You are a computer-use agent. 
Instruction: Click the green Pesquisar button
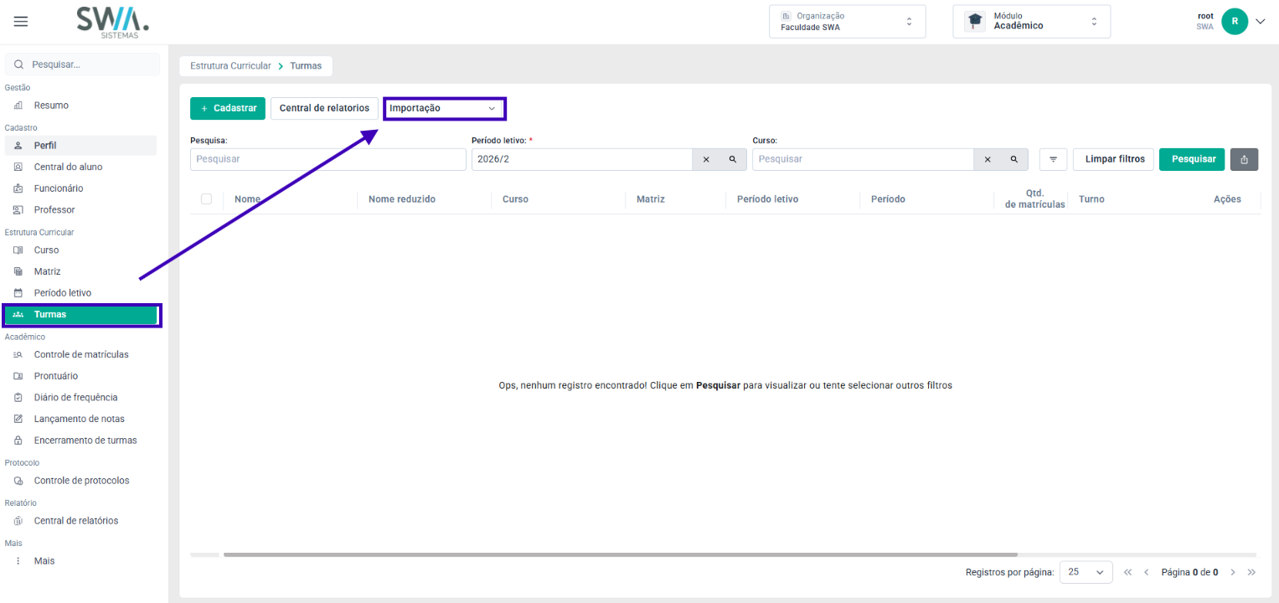[x=1193, y=159]
